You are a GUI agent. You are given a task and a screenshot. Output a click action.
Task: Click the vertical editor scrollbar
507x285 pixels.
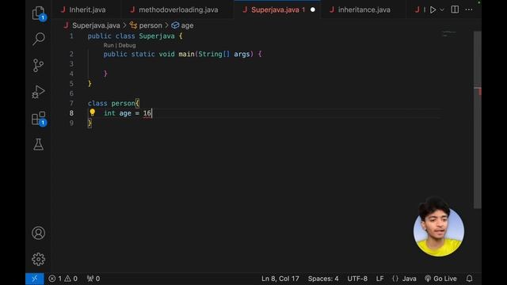point(478,120)
